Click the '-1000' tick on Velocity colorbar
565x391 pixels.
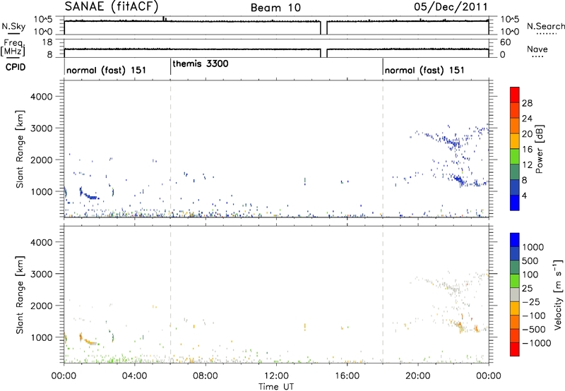[536, 343]
